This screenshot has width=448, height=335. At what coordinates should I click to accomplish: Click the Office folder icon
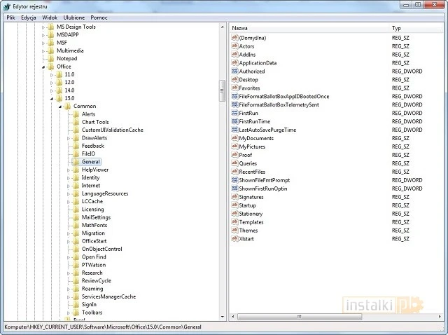tap(50, 67)
